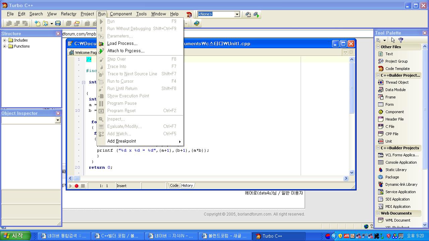The width and height of the screenshot is (429, 241).
Task: Expand the Includes tree node
Action: tap(5, 40)
